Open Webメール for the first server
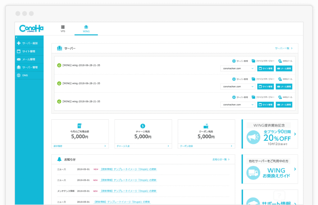318x205 pixels. coord(285,61)
